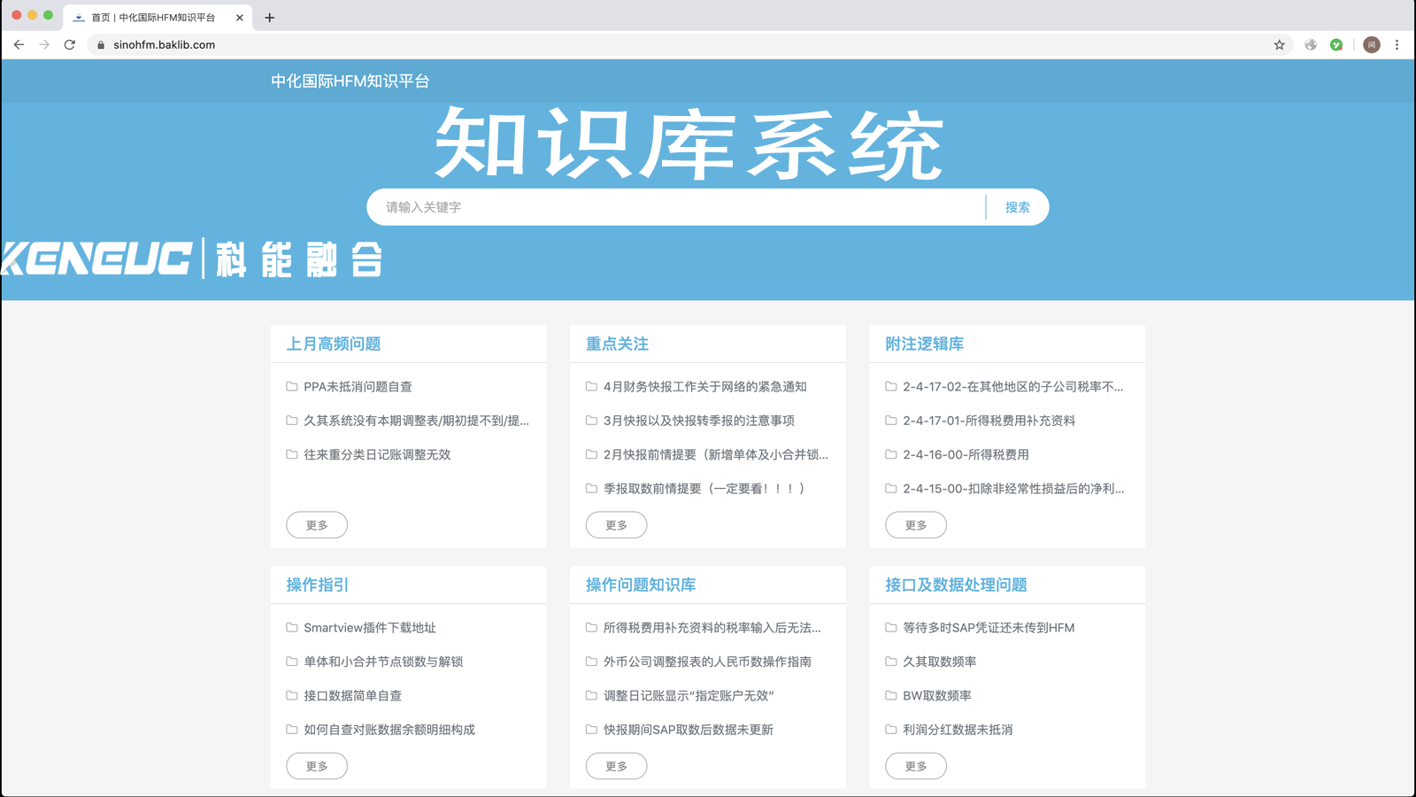
Task: Click folder icon beside 久其取数频率
Action: point(891,662)
